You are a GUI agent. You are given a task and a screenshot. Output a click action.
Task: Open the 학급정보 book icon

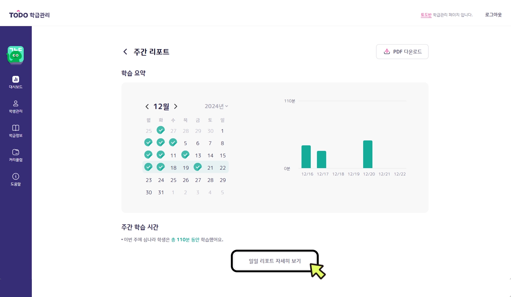click(16, 128)
